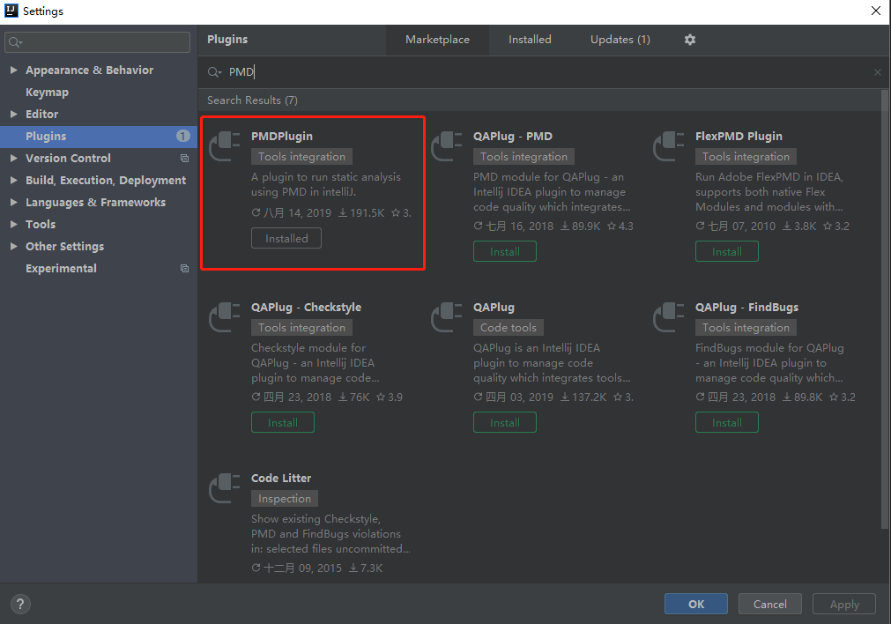Screen dimensions: 891x624
Task: Click the QAPlug - PMD plugin icon
Action: (447, 147)
